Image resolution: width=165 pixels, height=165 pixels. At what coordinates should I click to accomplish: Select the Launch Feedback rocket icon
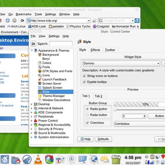click(40, 79)
